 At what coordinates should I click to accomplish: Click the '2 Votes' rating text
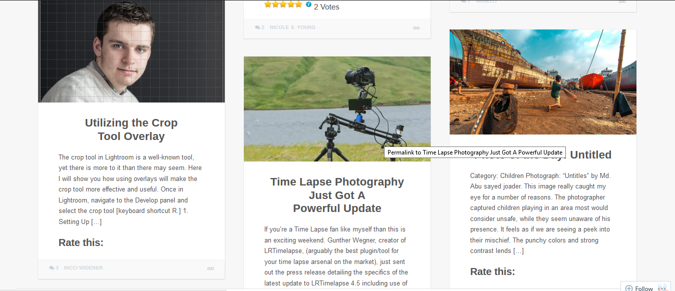tap(326, 7)
